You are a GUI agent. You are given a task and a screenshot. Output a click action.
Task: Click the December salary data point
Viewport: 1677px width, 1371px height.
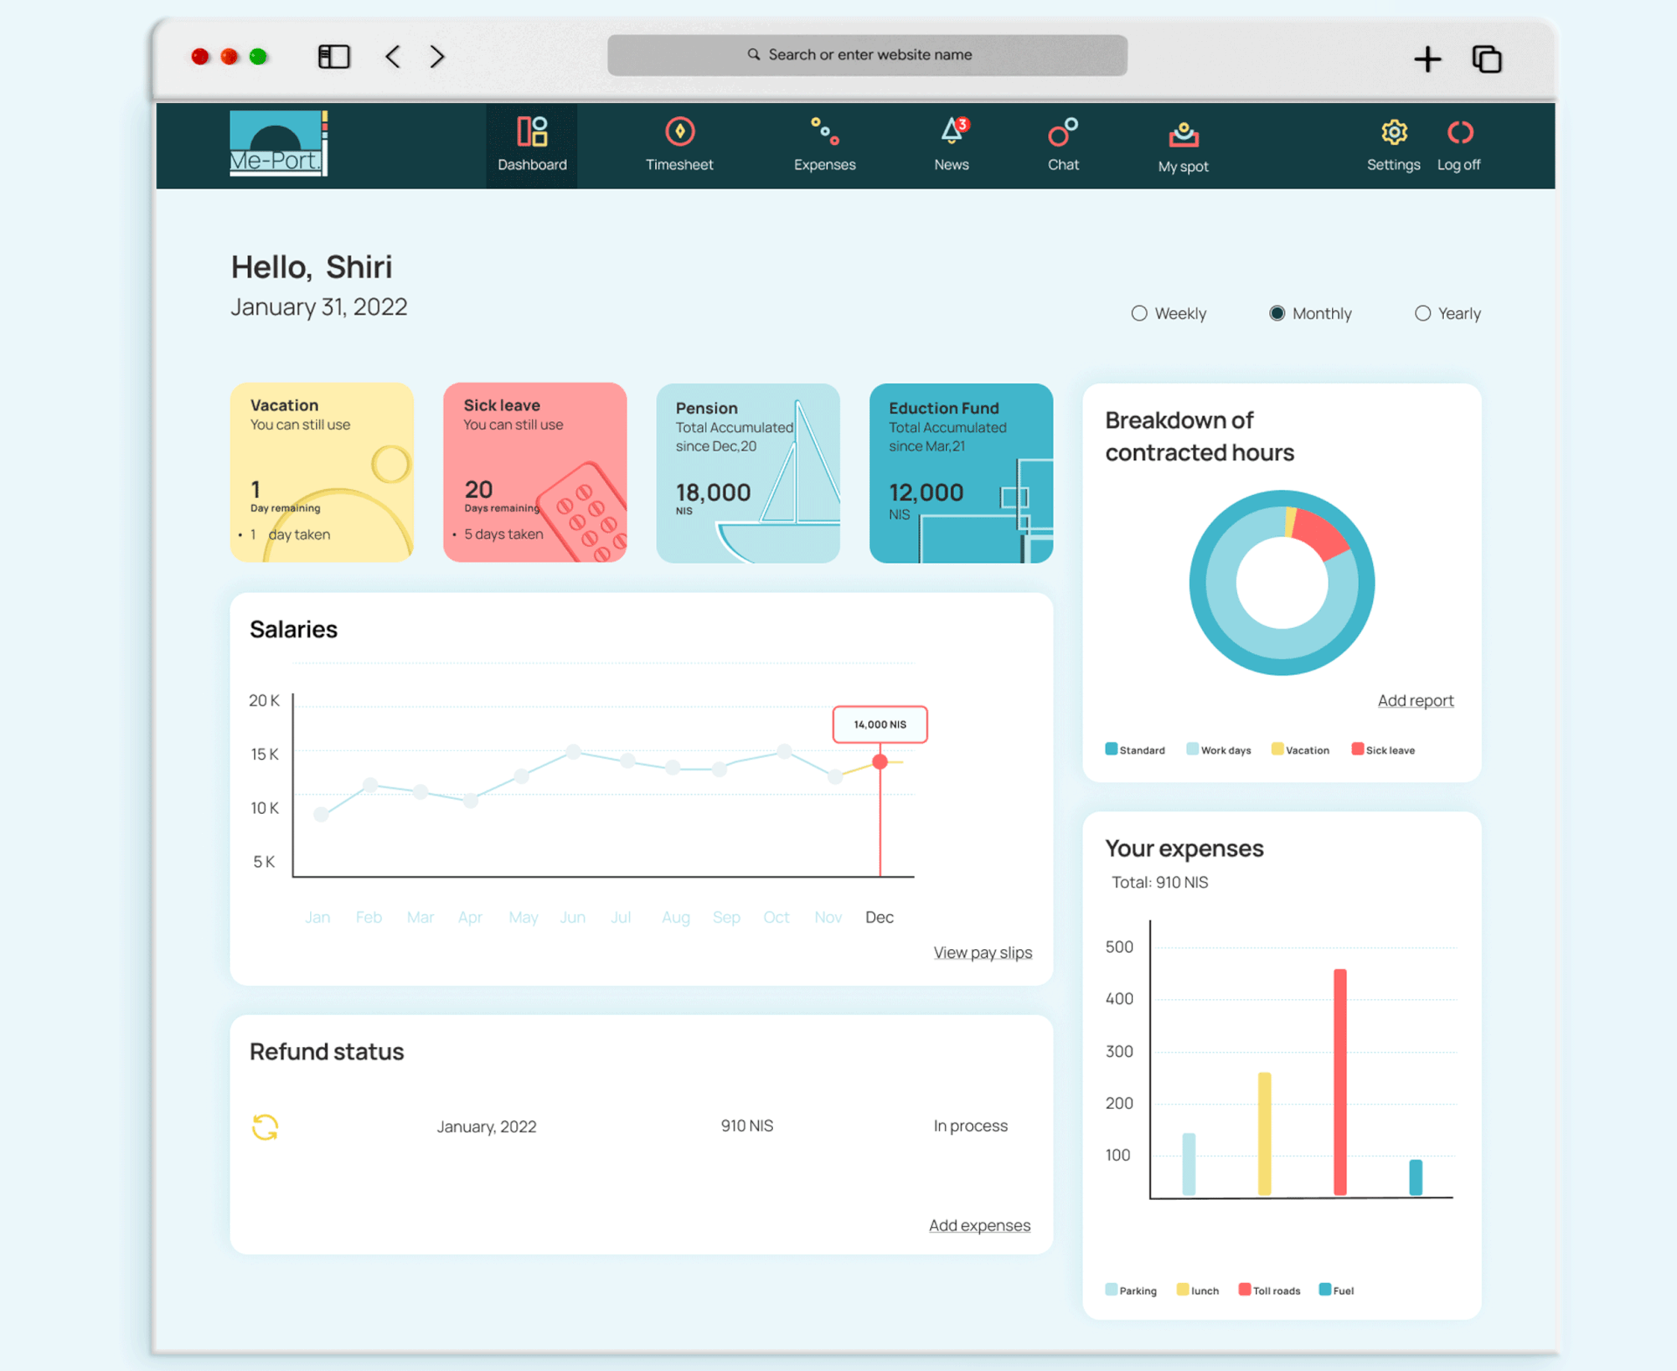(880, 761)
